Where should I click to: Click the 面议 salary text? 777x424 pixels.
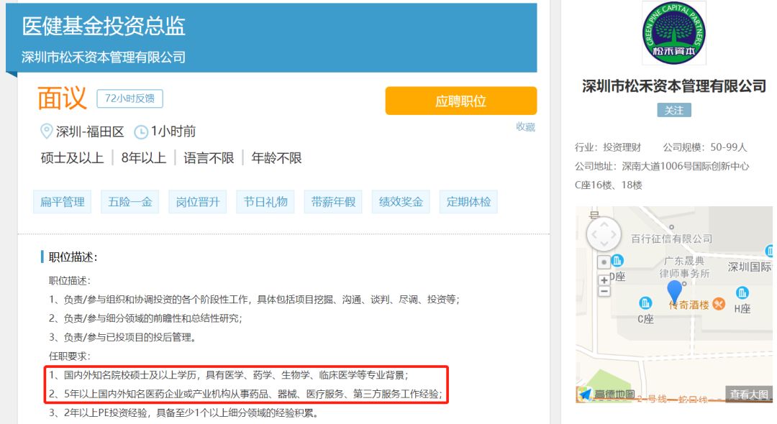click(x=62, y=98)
